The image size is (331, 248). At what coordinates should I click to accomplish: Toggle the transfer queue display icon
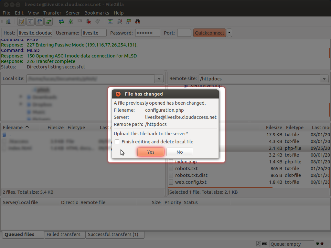coord(48,22)
